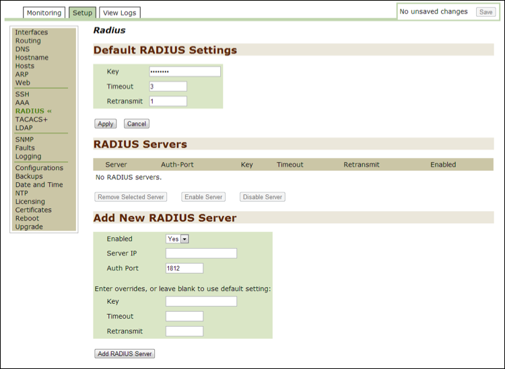Click the Server IP input field
Image resolution: width=505 pixels, height=369 pixels.
[x=201, y=253]
